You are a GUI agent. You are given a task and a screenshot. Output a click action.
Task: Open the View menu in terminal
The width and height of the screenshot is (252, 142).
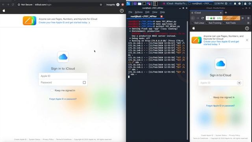[155, 12]
